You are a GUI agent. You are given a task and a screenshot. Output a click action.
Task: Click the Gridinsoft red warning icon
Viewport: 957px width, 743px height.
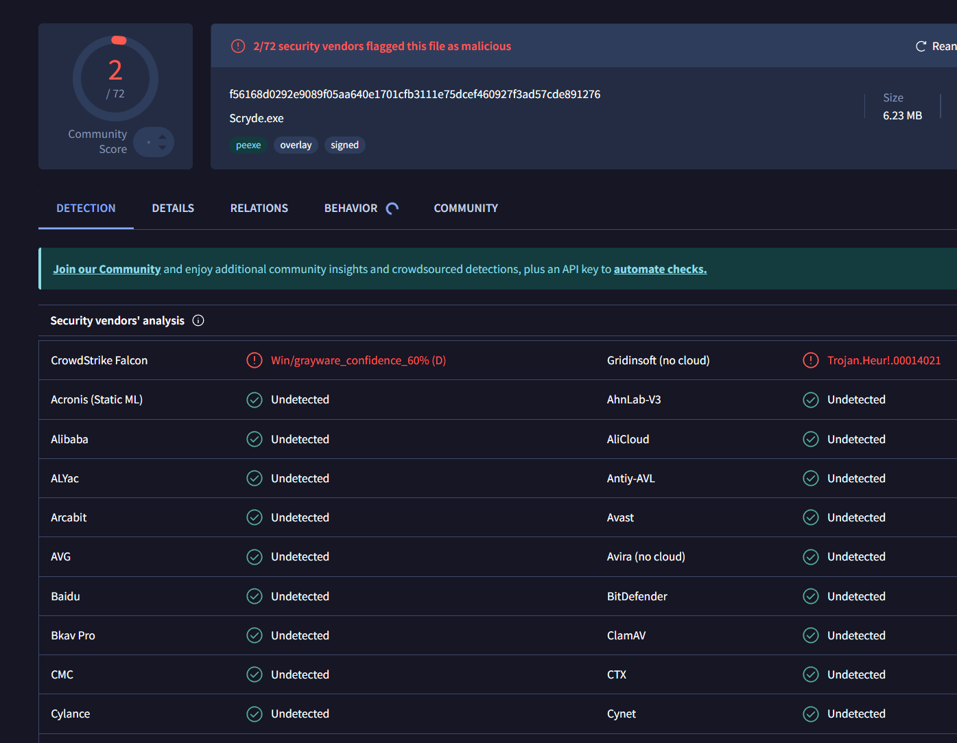point(811,360)
